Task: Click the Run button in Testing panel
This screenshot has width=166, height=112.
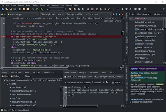Action: (x=5, y=76)
